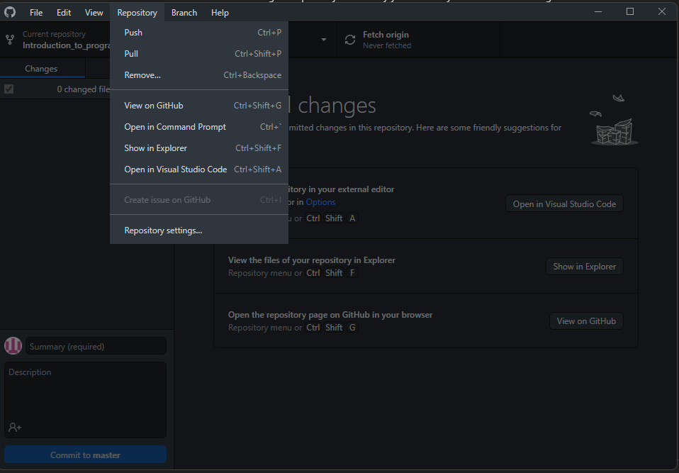Open Repository settings... menu entry

199,230
